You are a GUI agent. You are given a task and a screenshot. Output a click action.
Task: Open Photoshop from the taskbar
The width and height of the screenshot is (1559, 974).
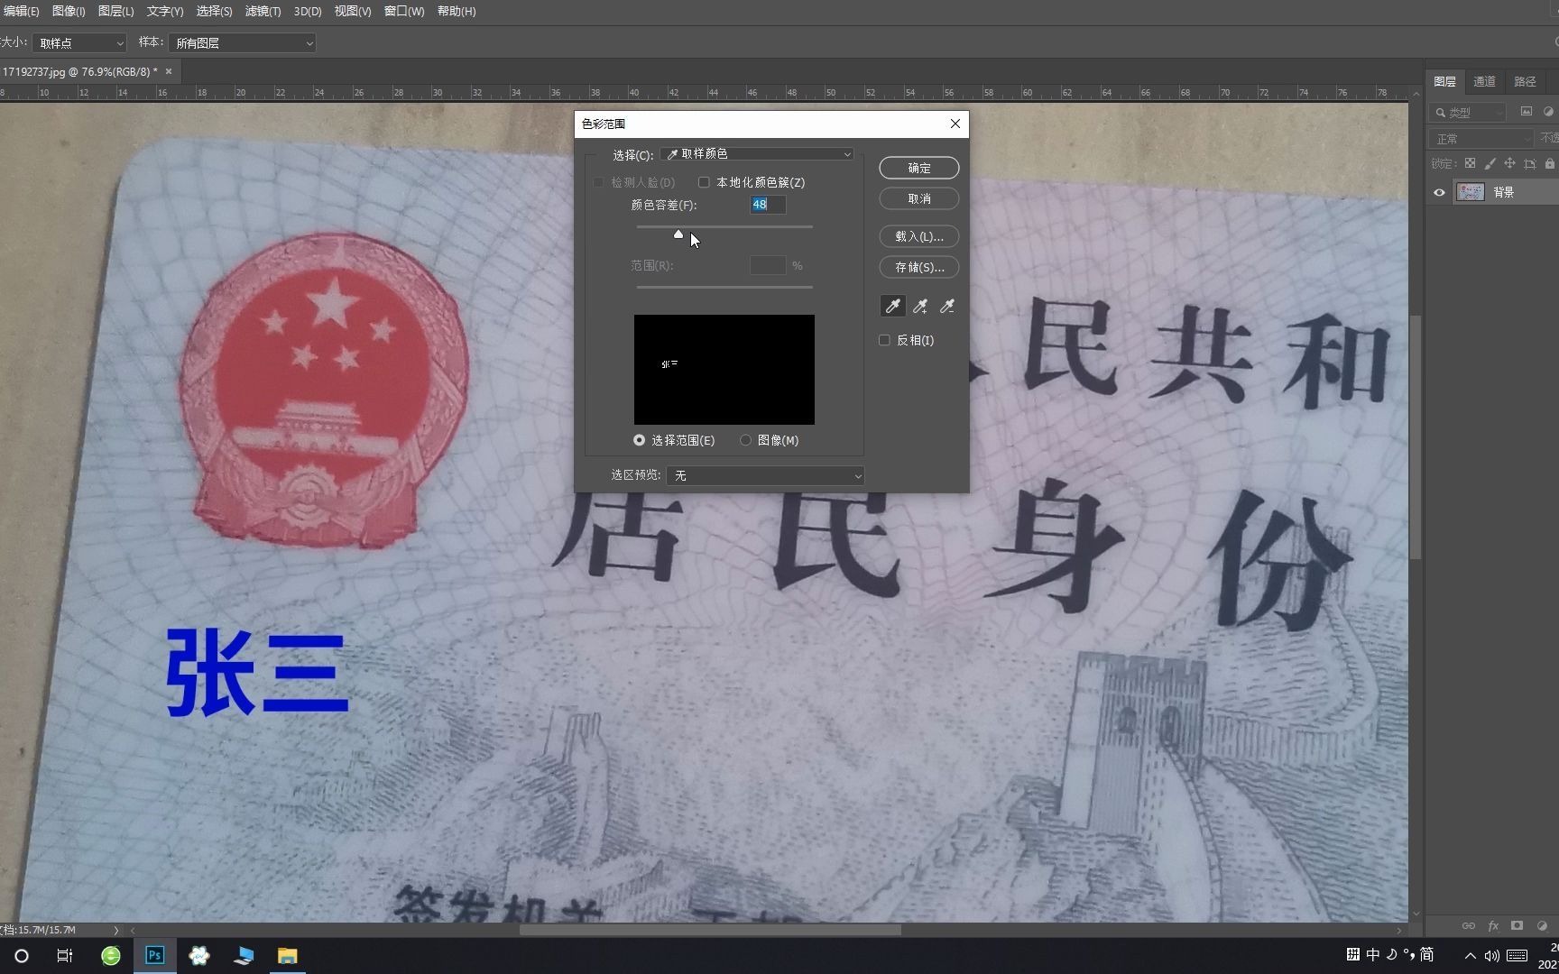155,955
